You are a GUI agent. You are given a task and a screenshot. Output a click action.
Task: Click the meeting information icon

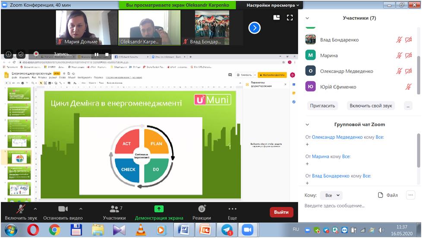[8, 54]
